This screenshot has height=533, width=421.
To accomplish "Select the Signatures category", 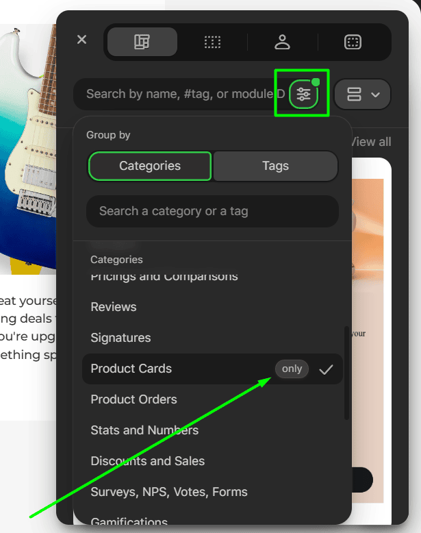I will [x=120, y=338].
